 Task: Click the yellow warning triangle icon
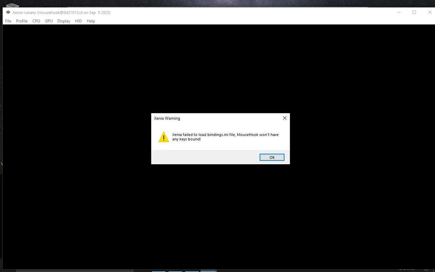tap(164, 137)
